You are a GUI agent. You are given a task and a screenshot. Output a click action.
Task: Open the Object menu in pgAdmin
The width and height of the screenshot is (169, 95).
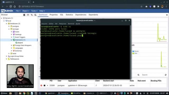[x=26, y=11]
